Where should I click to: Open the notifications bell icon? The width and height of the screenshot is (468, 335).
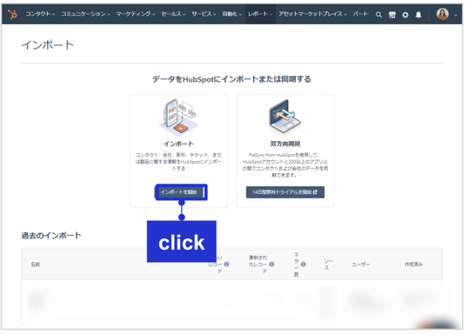(418, 15)
